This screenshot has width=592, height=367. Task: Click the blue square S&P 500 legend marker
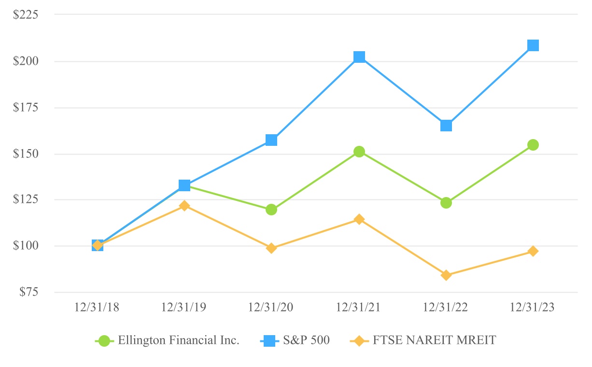pos(269,340)
